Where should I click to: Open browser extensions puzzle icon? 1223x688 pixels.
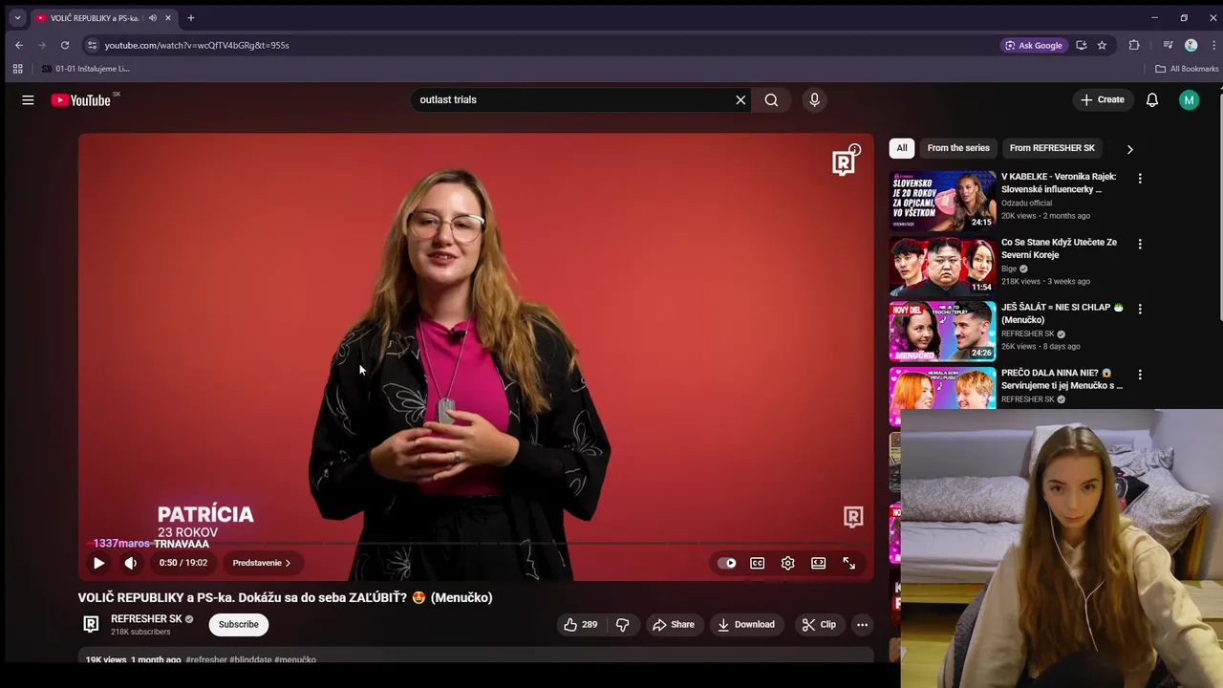click(1134, 45)
